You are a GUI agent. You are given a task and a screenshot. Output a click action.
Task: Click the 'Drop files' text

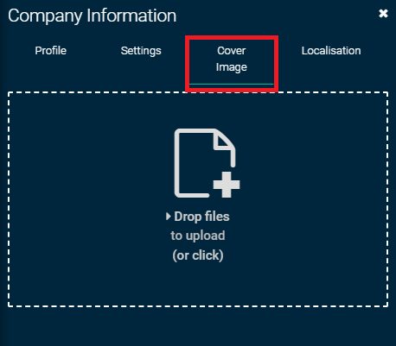tap(201, 217)
